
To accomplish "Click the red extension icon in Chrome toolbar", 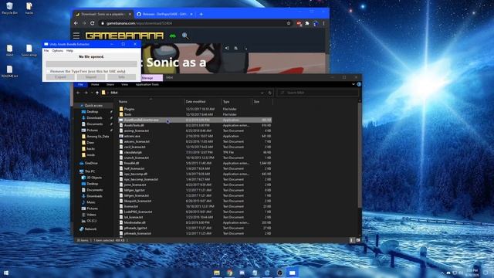I will 299,23.
